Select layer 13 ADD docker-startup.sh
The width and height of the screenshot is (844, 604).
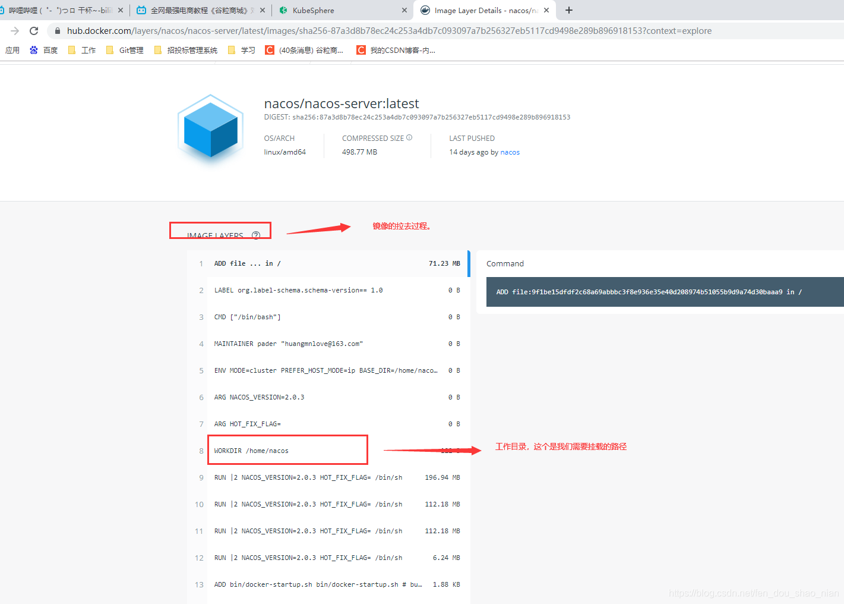[328, 584]
